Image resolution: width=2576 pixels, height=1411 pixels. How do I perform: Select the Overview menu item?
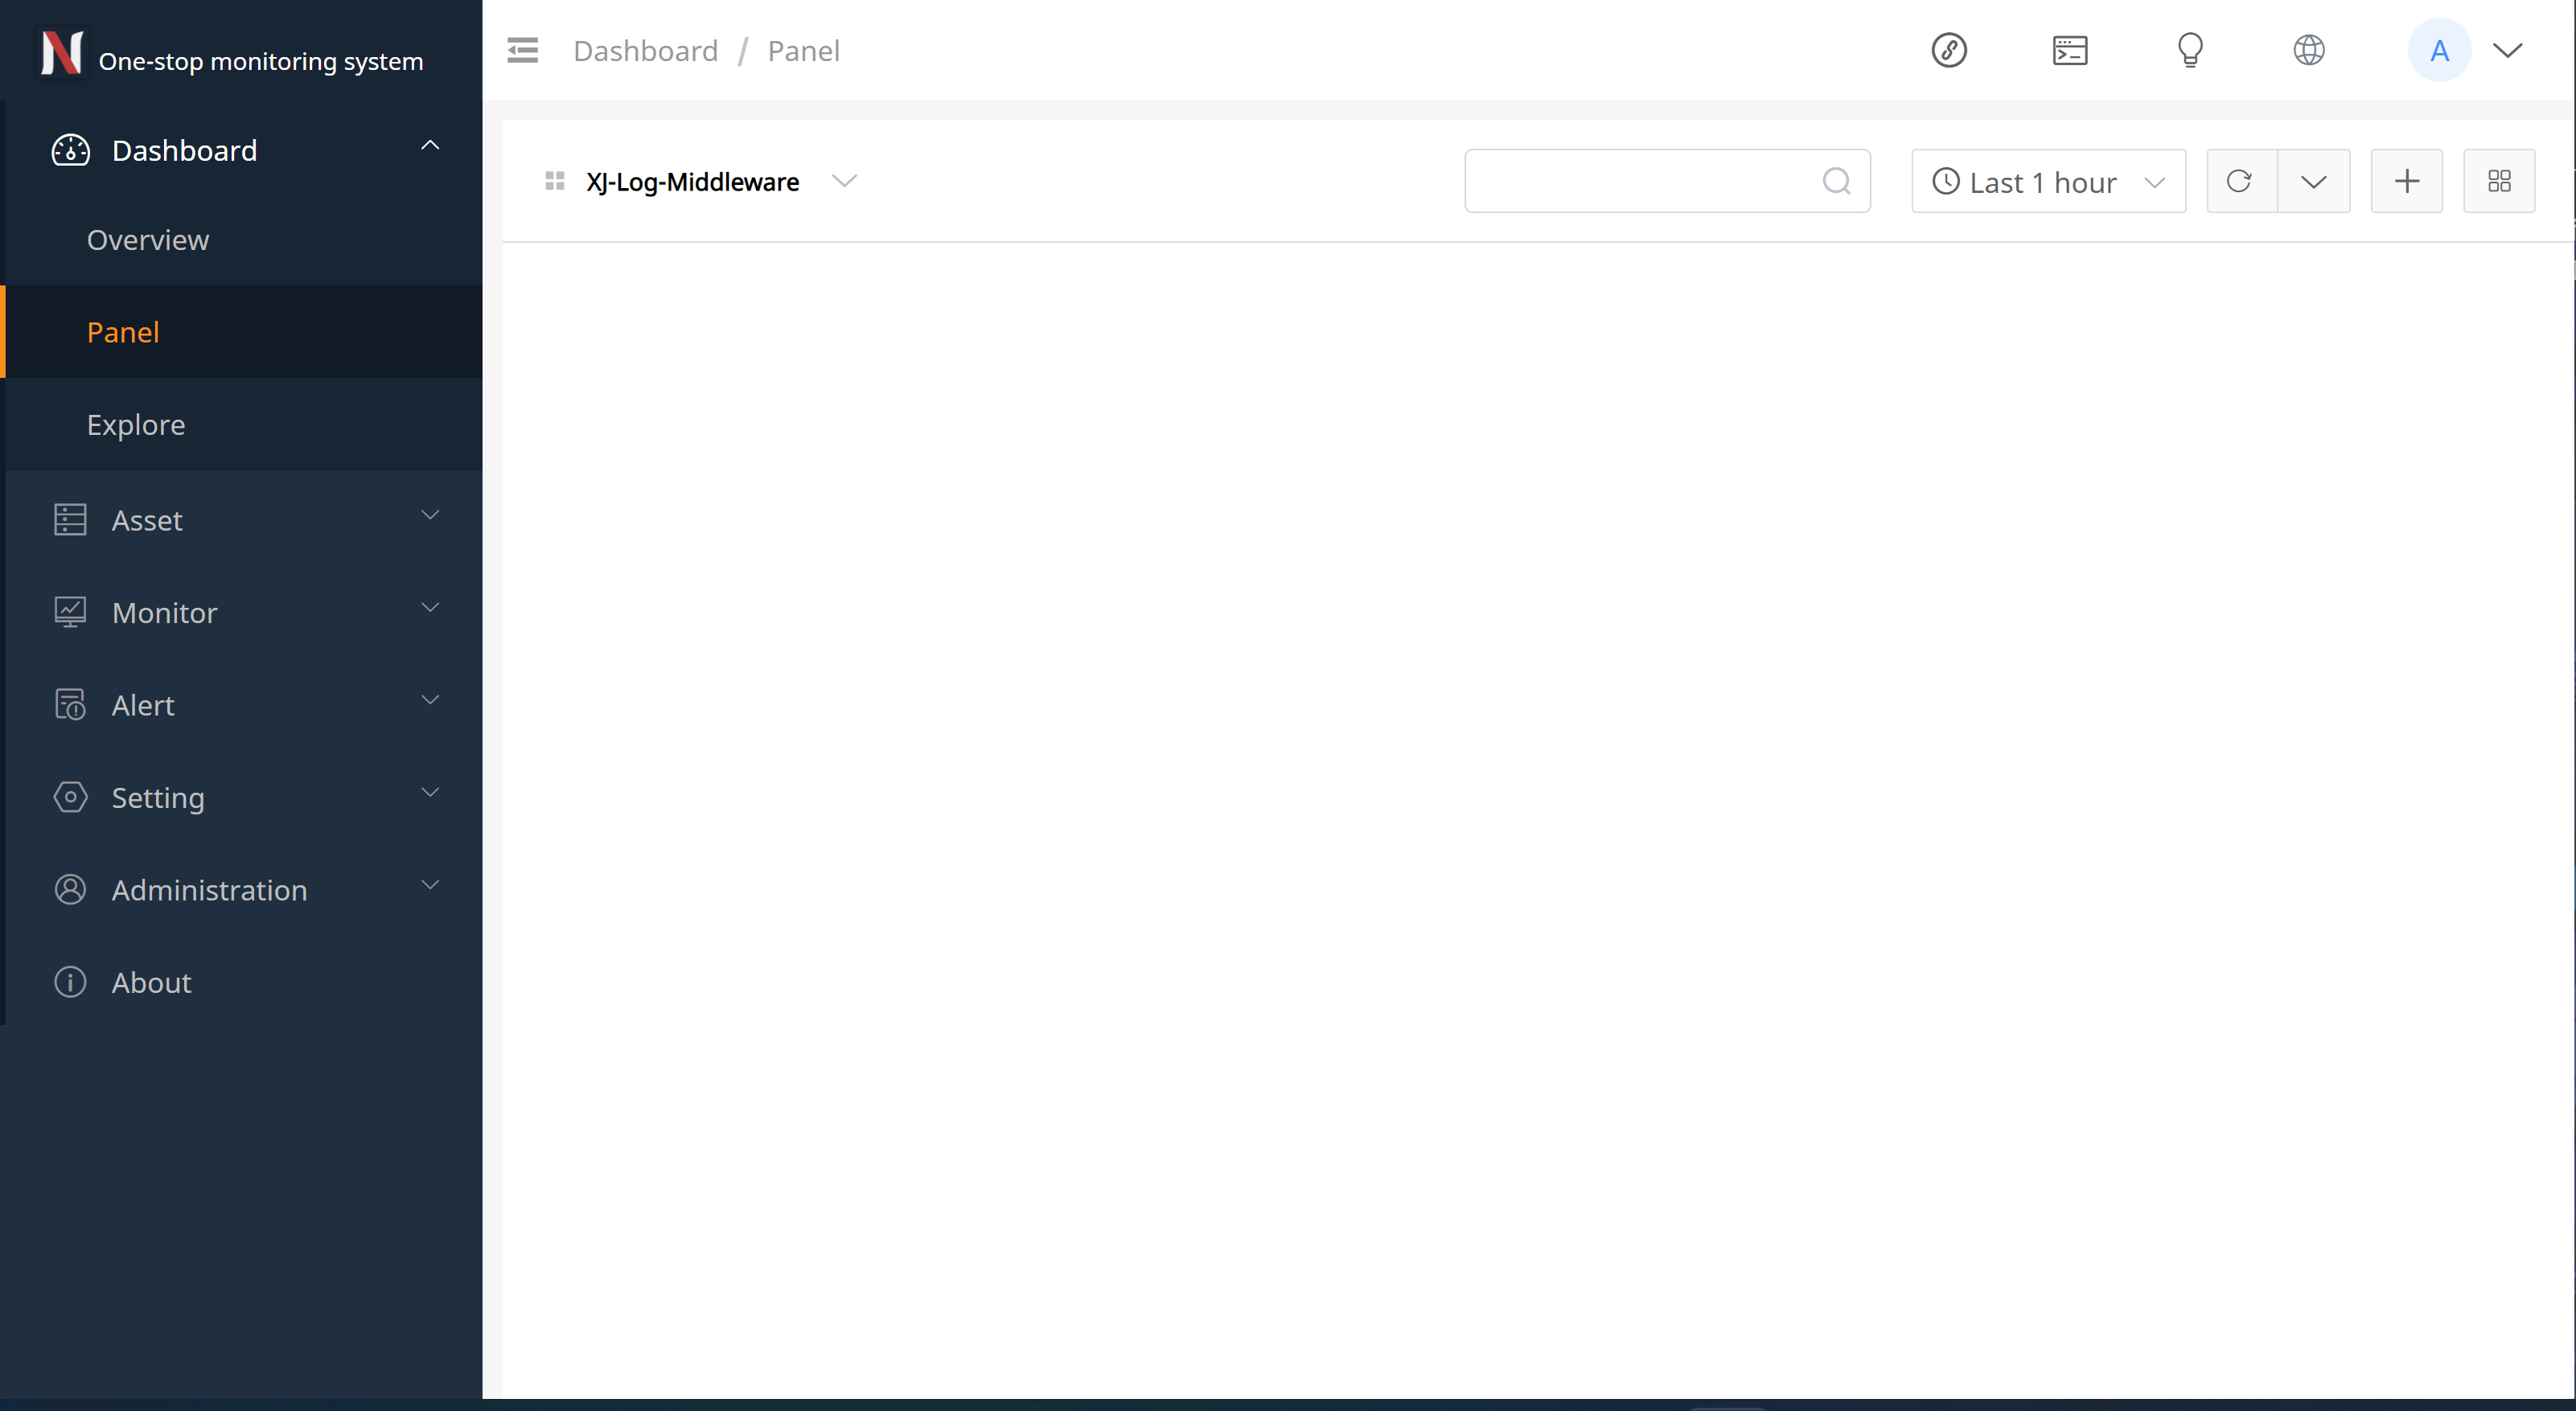click(148, 240)
